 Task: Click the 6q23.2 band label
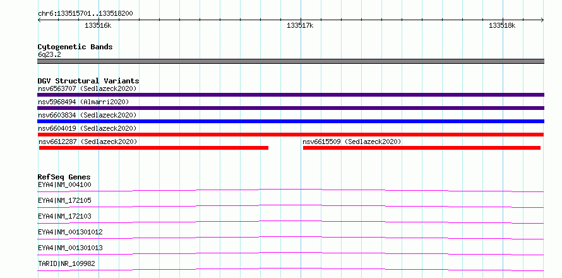(x=49, y=54)
